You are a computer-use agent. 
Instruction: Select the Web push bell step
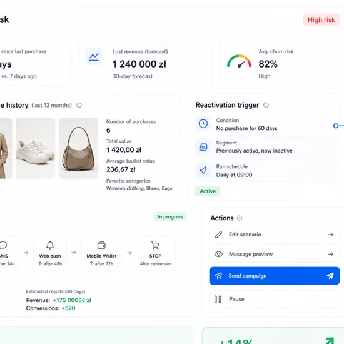(x=50, y=253)
